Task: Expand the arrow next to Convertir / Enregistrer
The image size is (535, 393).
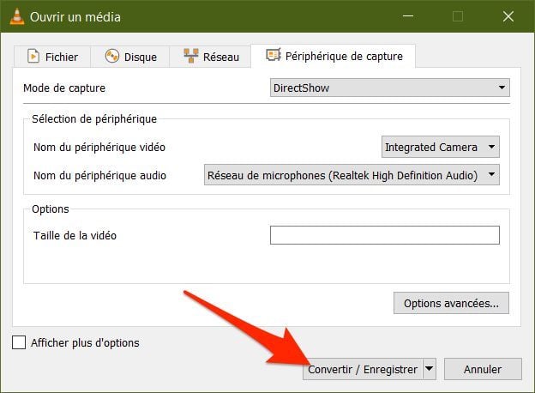Action: coord(430,369)
